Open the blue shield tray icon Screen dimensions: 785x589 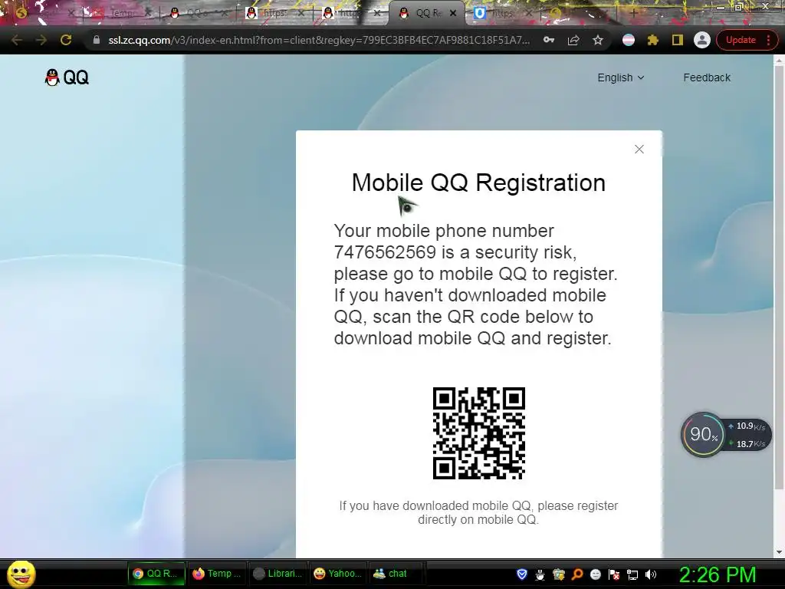pos(521,574)
